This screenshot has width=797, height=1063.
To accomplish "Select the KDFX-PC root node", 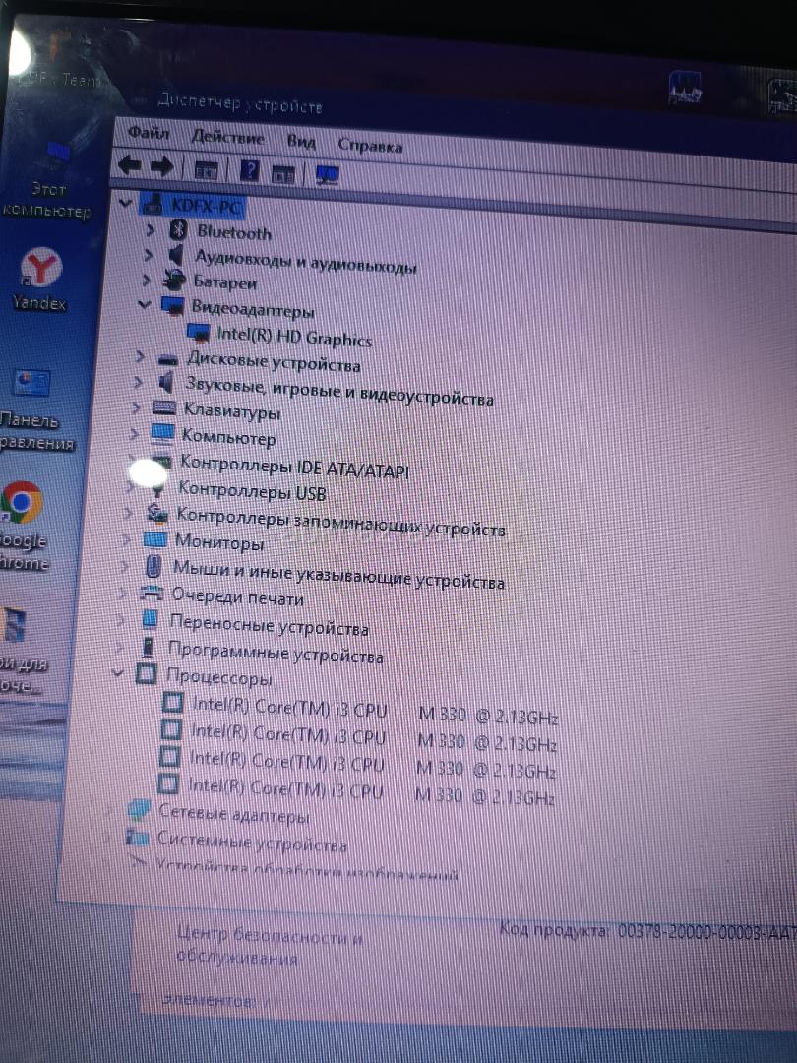I will [x=205, y=206].
